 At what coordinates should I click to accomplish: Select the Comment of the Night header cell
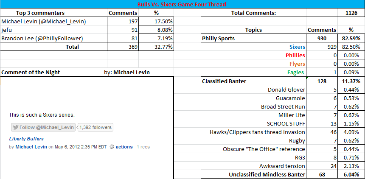point(40,73)
